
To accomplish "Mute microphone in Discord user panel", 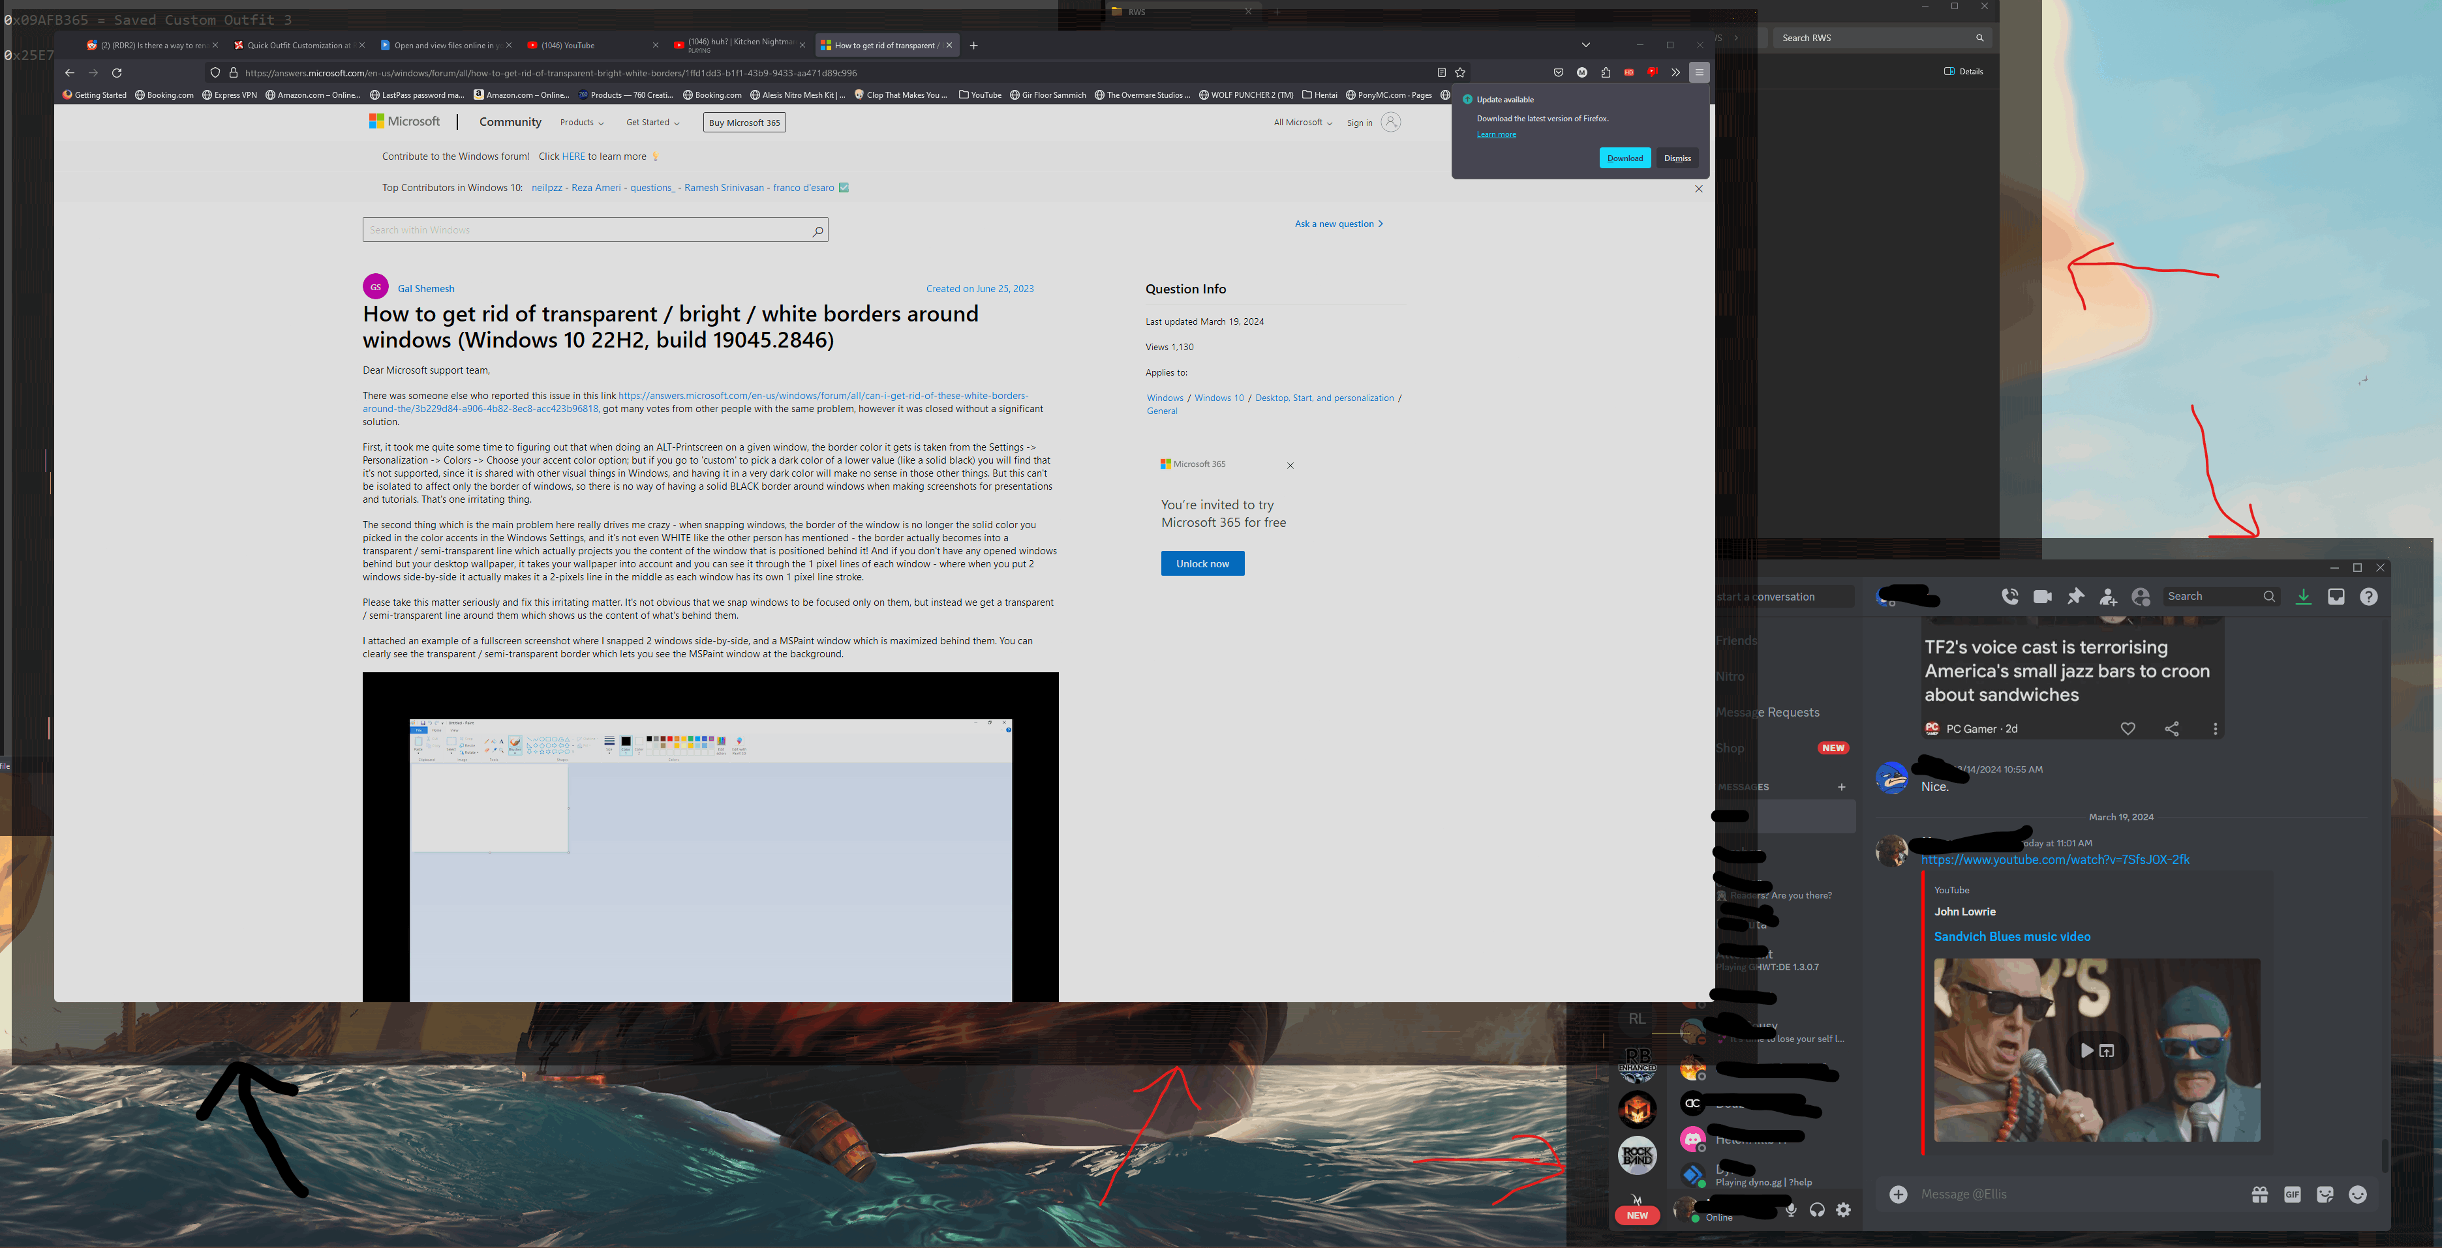I will coord(1791,1209).
